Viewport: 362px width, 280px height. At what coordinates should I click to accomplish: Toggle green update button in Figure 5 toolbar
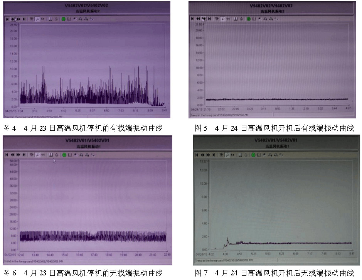[249, 19]
